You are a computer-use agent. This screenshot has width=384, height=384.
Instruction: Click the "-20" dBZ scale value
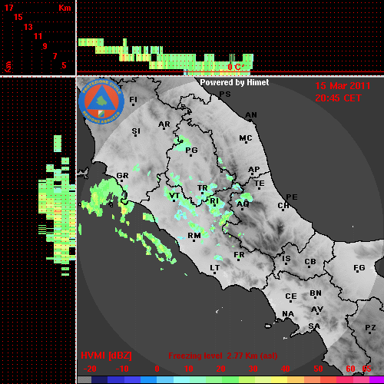pos(90,369)
